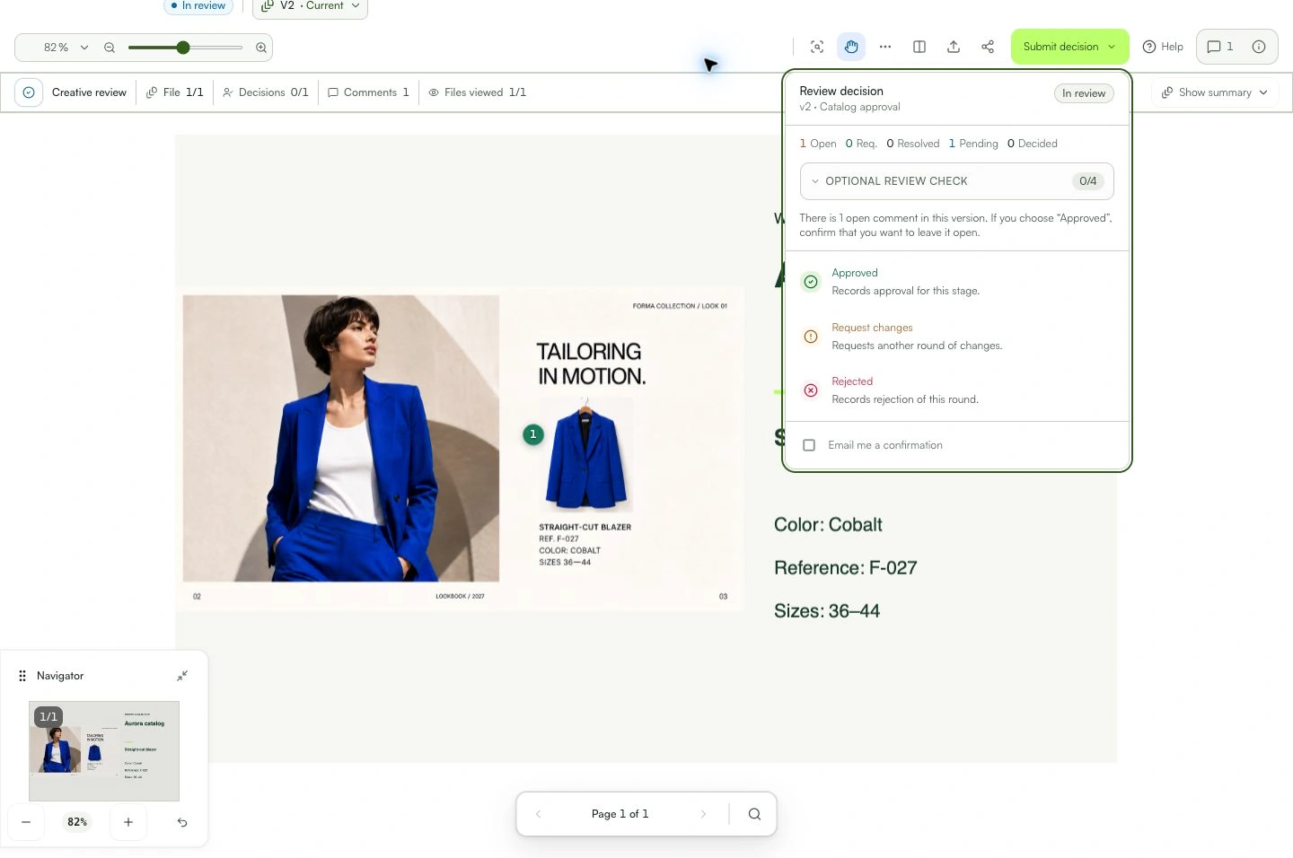Open the V2 Current version dropdown

coord(311,6)
